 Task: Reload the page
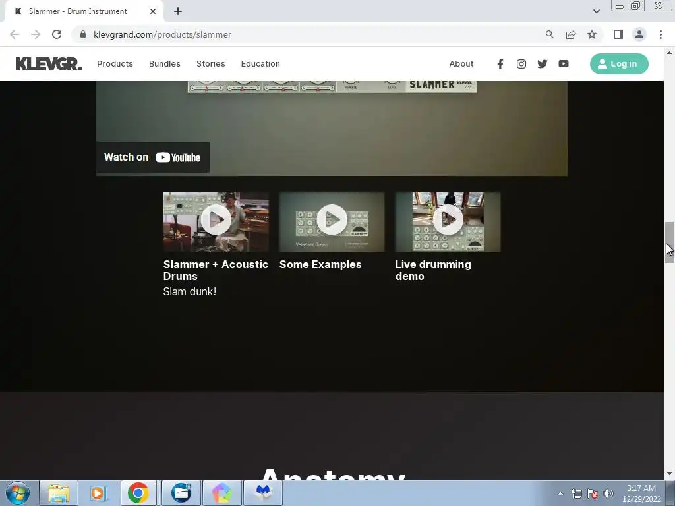pos(57,34)
